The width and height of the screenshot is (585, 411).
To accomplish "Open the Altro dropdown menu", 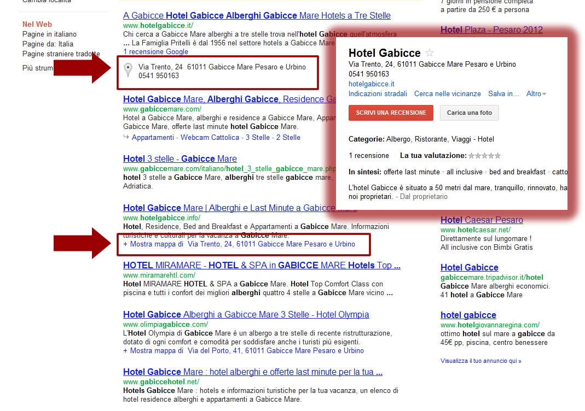I will 536,94.
